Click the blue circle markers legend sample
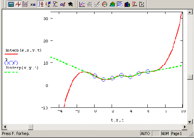The width and height of the screenshot is (194, 138). 11,63
